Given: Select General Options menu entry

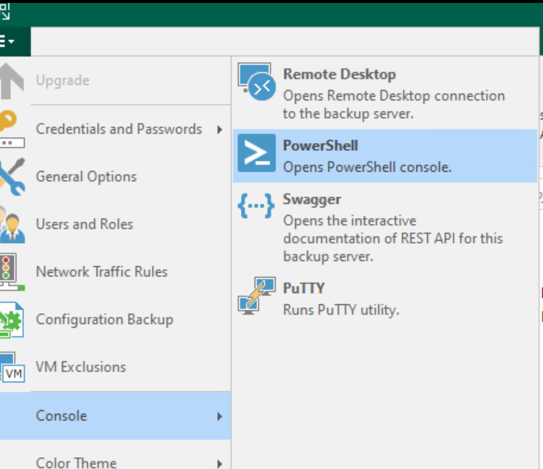Looking at the screenshot, I should [115, 177].
